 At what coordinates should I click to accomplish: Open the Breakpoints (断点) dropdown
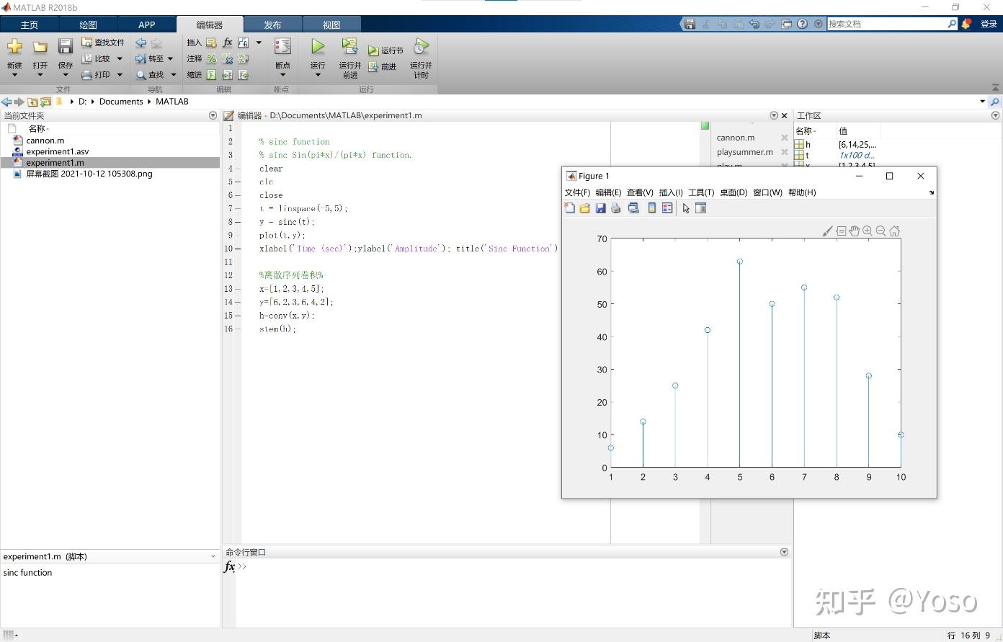click(282, 75)
